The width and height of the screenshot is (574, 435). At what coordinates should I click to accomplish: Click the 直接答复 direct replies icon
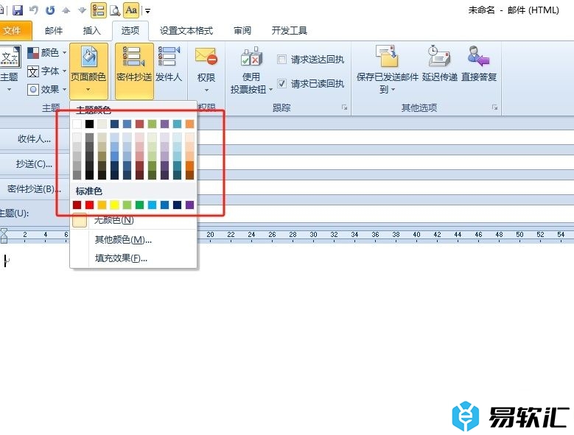click(x=478, y=55)
